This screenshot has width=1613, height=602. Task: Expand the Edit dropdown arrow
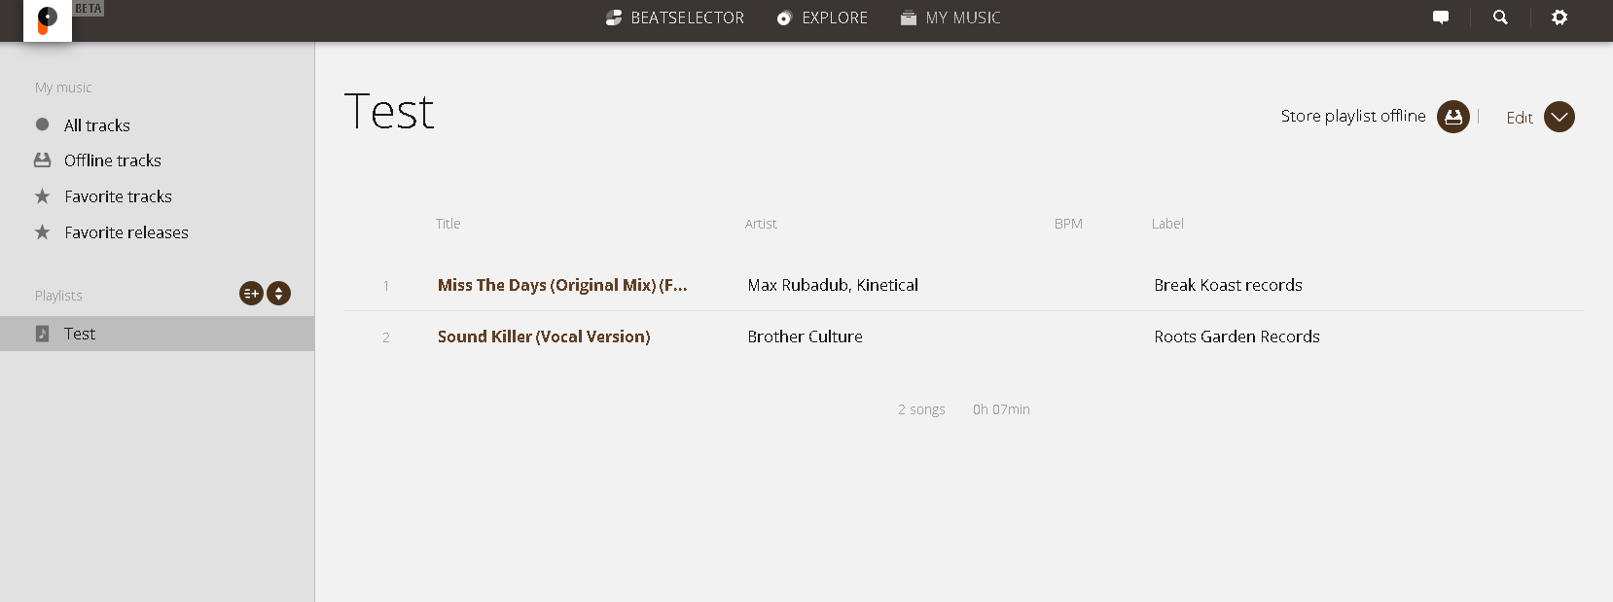point(1559,117)
